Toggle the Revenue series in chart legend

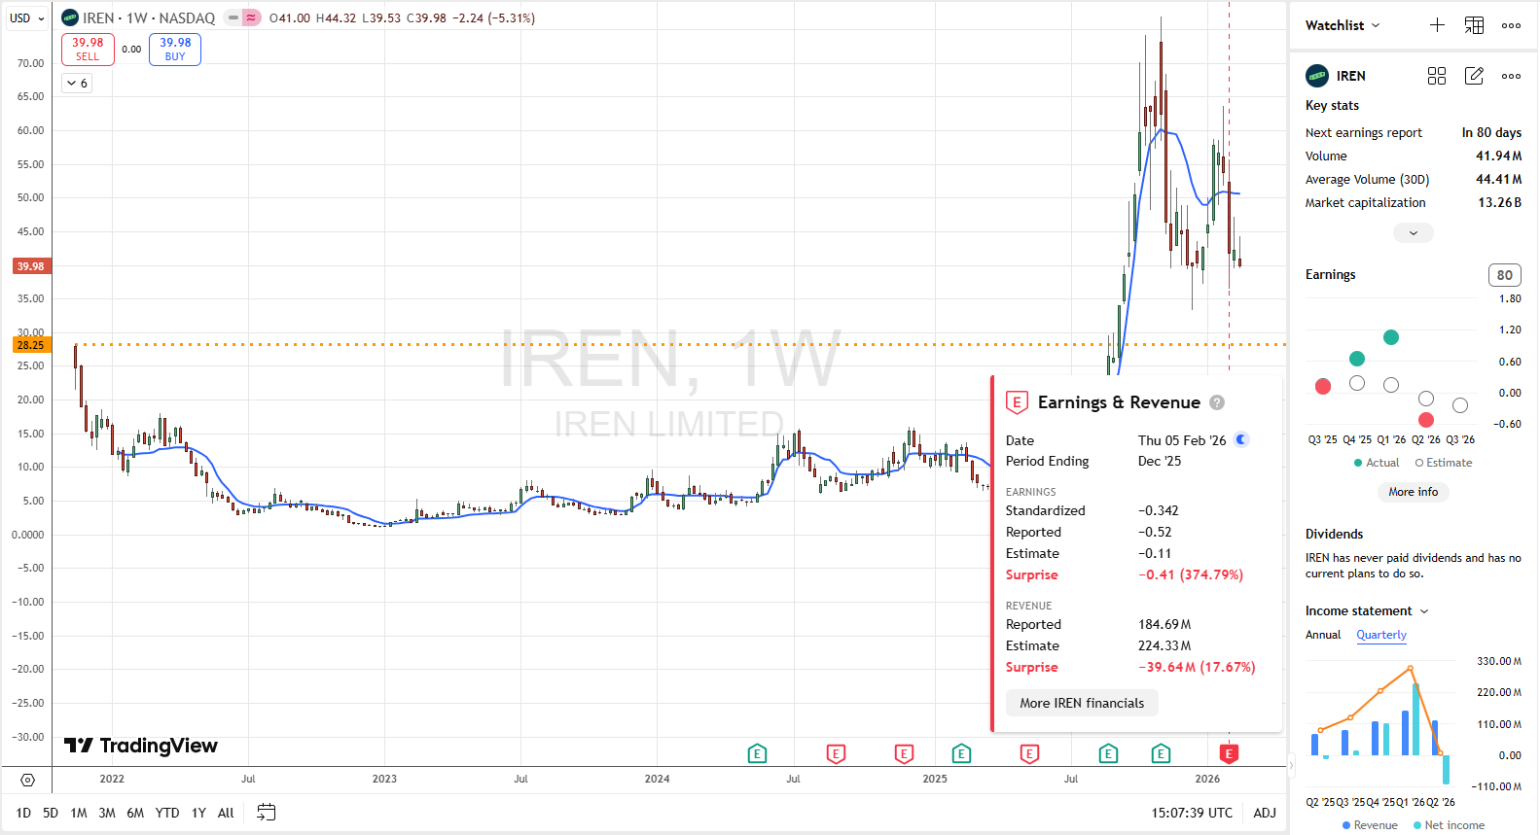tap(1369, 825)
